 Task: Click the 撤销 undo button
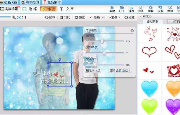(x=95, y=17)
